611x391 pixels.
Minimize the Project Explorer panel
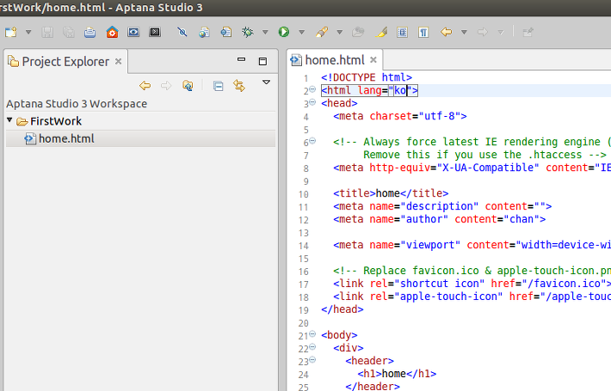click(x=242, y=59)
